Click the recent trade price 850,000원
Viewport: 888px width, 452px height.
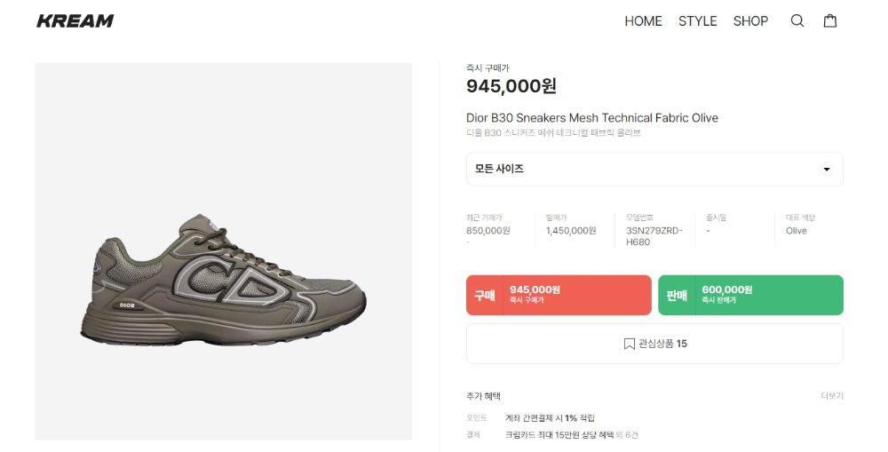tap(488, 231)
